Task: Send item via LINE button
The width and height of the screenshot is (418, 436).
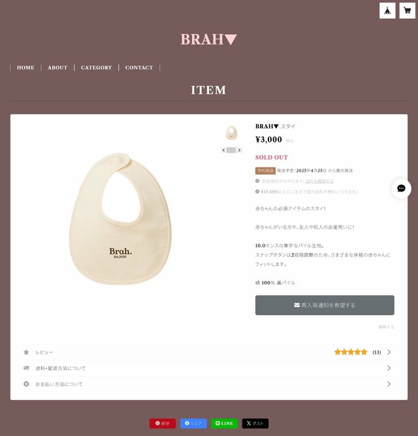Action: 224,423
